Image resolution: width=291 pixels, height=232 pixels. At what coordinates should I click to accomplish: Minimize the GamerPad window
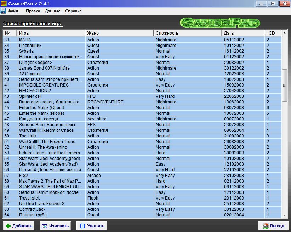(261, 4)
